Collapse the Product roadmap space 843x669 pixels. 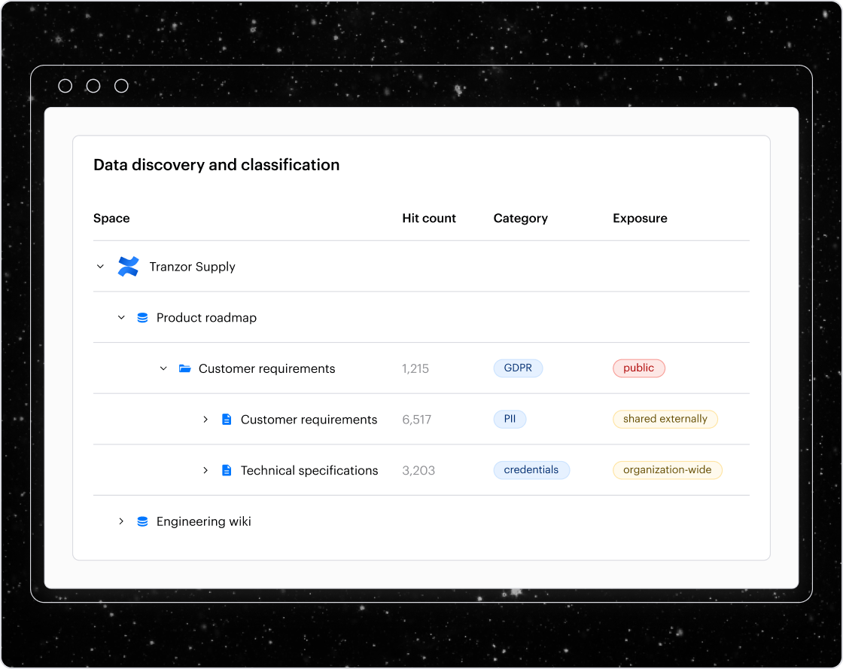point(121,317)
